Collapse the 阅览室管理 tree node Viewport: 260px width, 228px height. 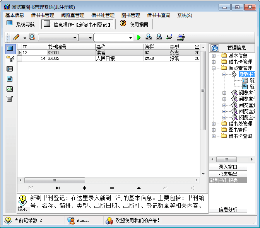click(x=214, y=68)
